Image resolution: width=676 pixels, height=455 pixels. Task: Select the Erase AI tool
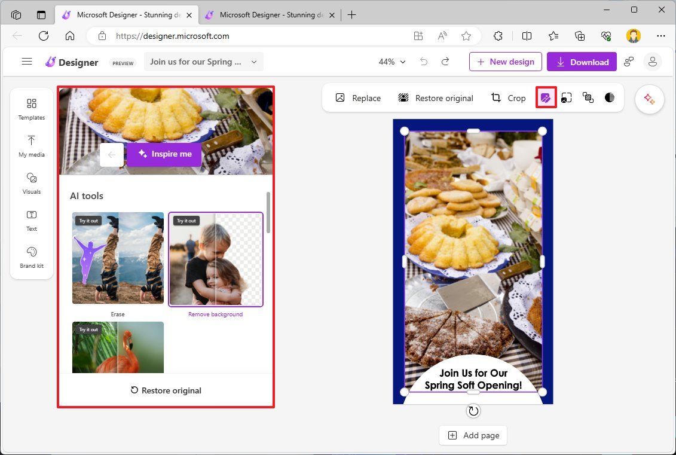click(118, 259)
